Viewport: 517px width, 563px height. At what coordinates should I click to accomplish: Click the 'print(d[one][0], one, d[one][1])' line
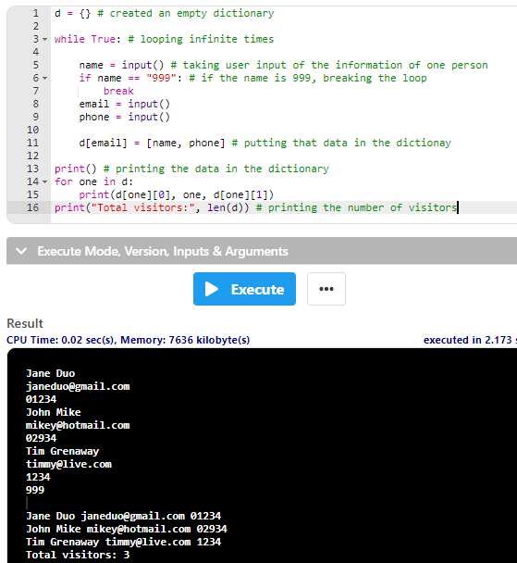[x=177, y=194]
